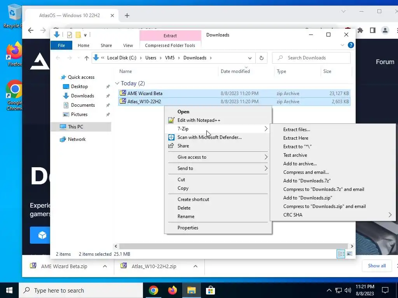Open the File ribbon tab
This screenshot has height=298, width=398.
pyautogui.click(x=61, y=45)
